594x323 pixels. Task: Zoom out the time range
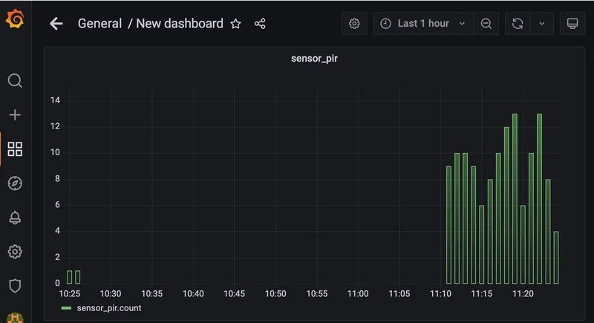click(x=486, y=24)
